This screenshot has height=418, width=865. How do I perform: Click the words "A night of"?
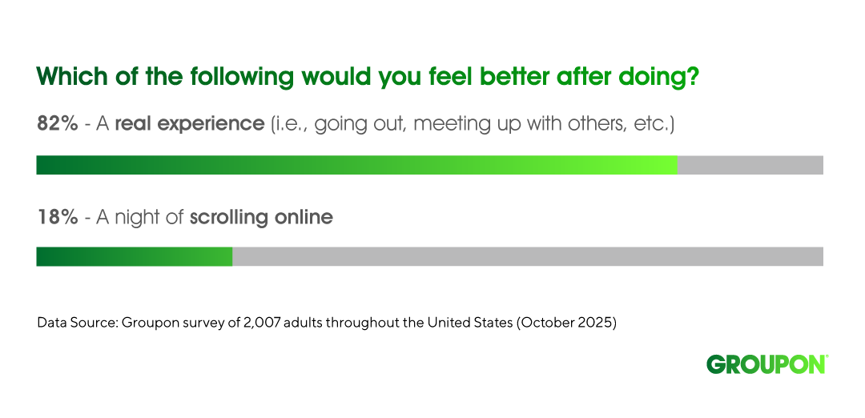click(140, 216)
